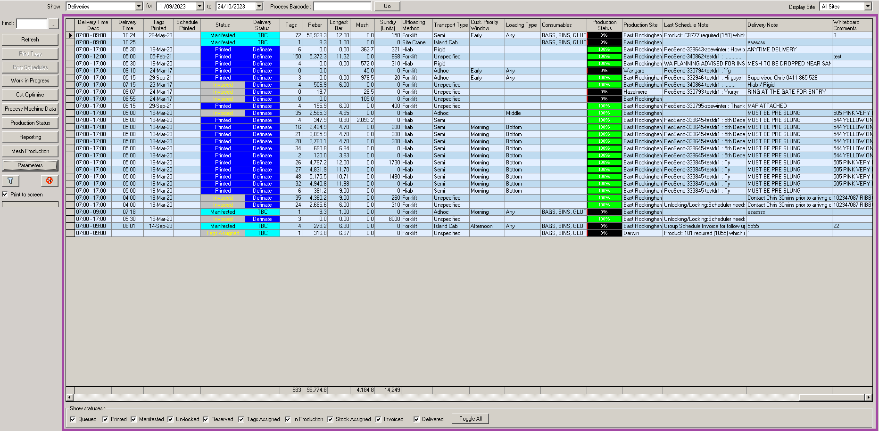Screen dimensions: 879x431
Task: Click the Process Barcode input field
Action: click(342, 7)
